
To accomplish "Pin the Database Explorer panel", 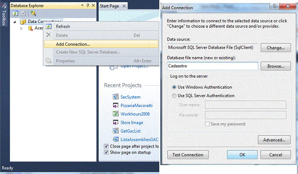I will (x=88, y=6).
